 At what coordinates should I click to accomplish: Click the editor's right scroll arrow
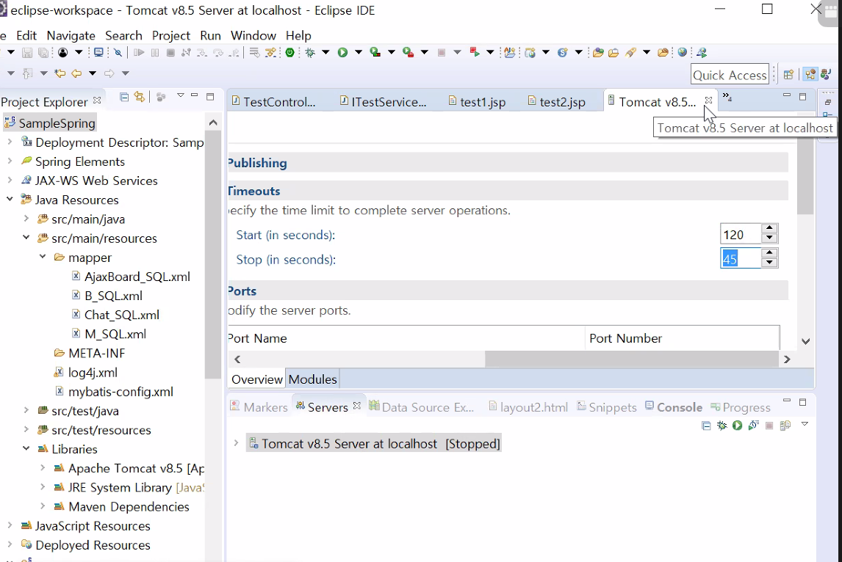(x=787, y=360)
